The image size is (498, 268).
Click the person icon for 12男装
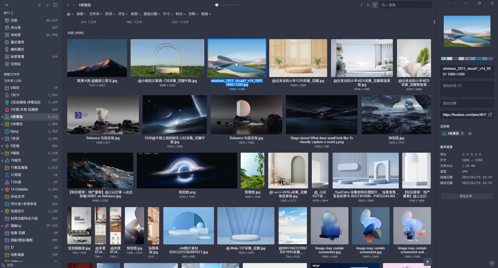[7, 175]
